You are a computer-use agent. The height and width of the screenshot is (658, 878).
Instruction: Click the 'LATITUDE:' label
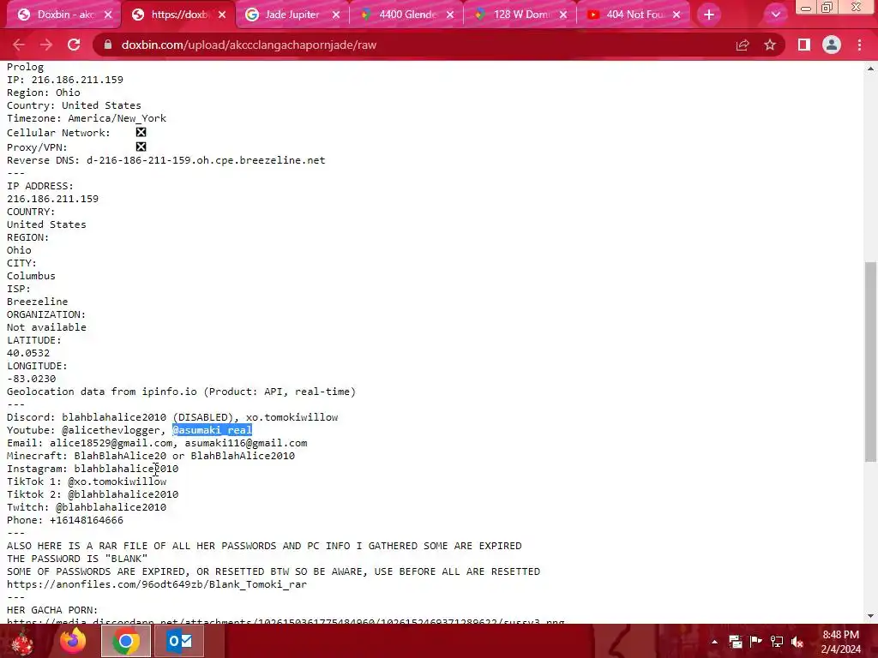click(x=34, y=340)
